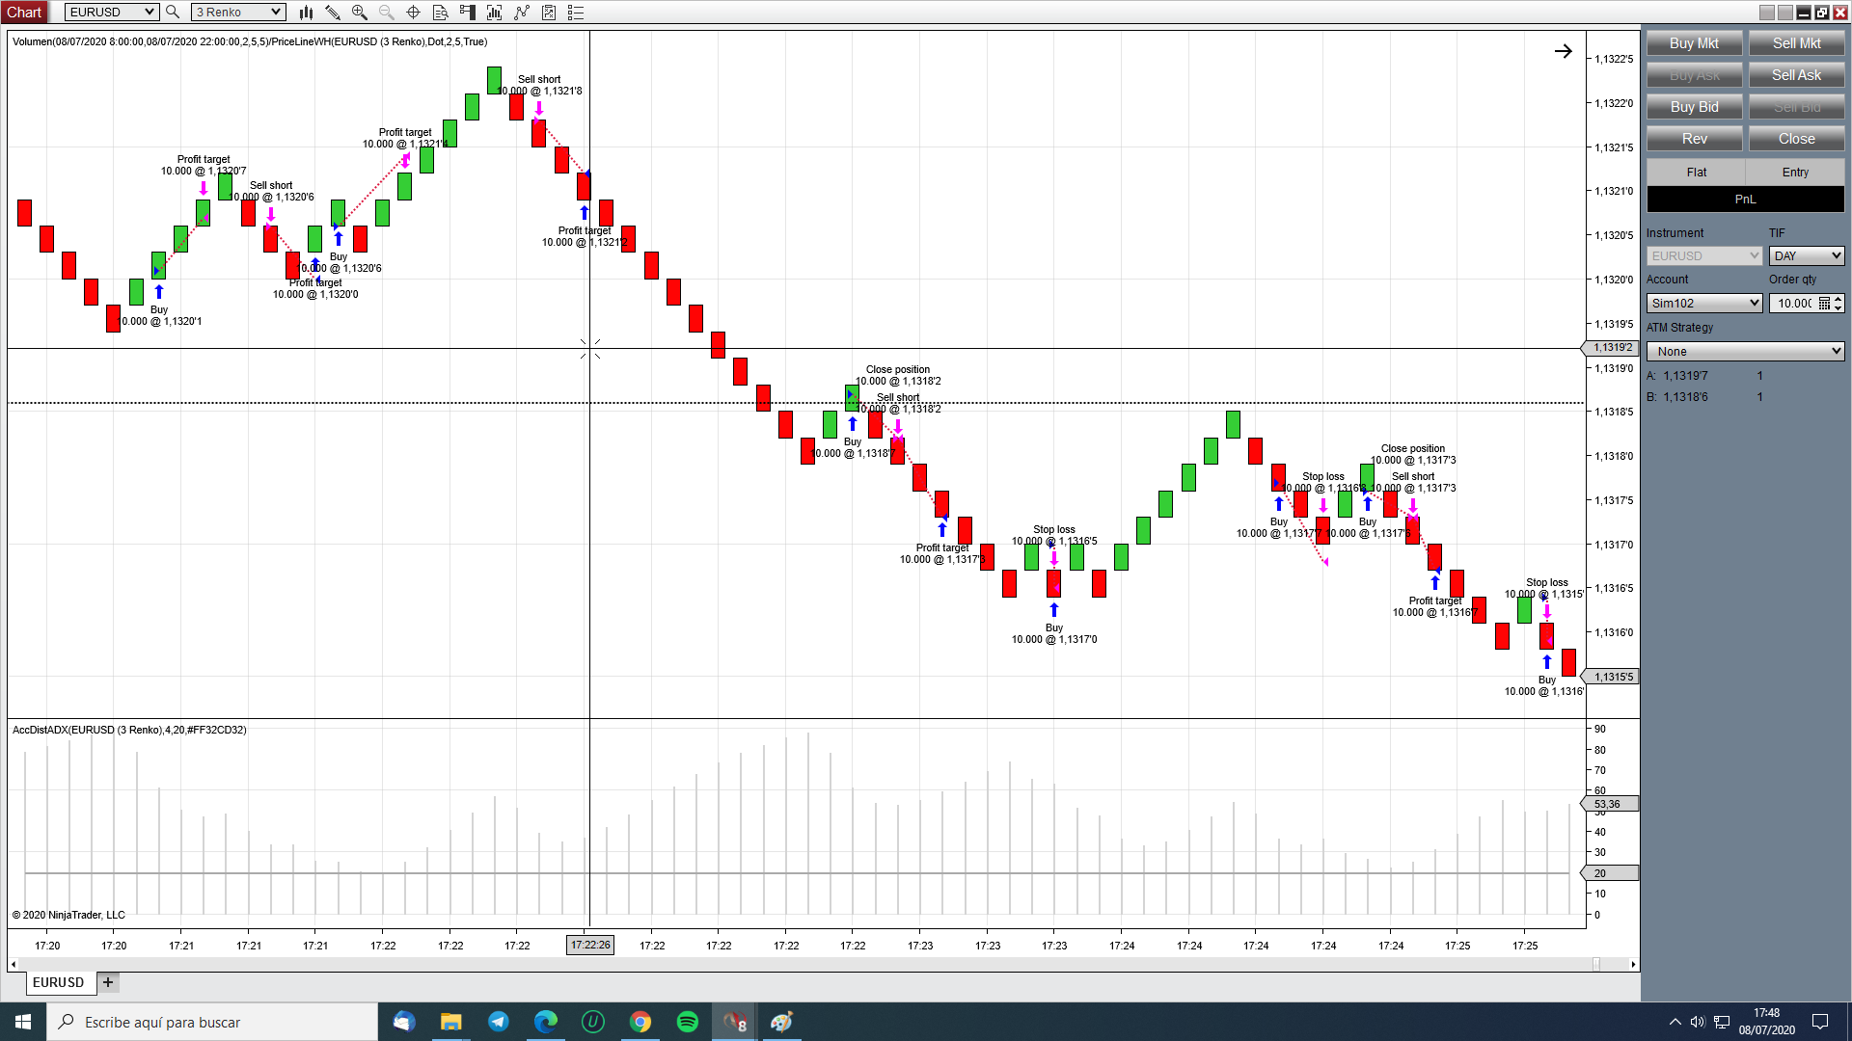
Task: Open the EURUSD instrument selector dropdown
Action: tap(111, 13)
